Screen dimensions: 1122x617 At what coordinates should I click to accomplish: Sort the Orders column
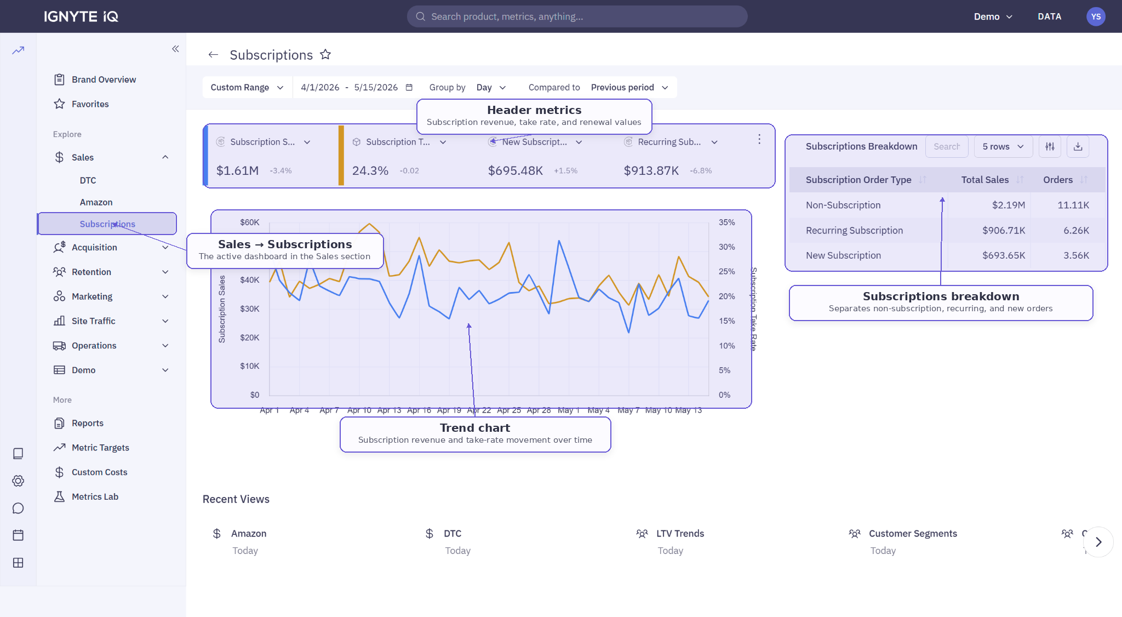[x=1084, y=180]
